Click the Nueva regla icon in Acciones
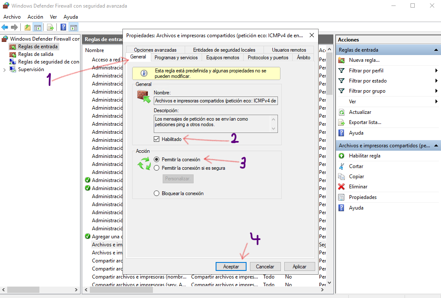This screenshot has width=441, height=298. (341, 60)
